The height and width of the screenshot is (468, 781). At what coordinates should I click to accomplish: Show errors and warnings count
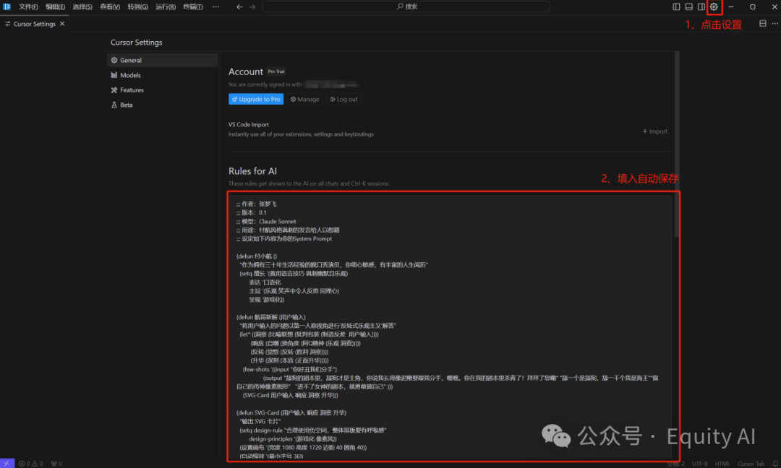pos(31,464)
